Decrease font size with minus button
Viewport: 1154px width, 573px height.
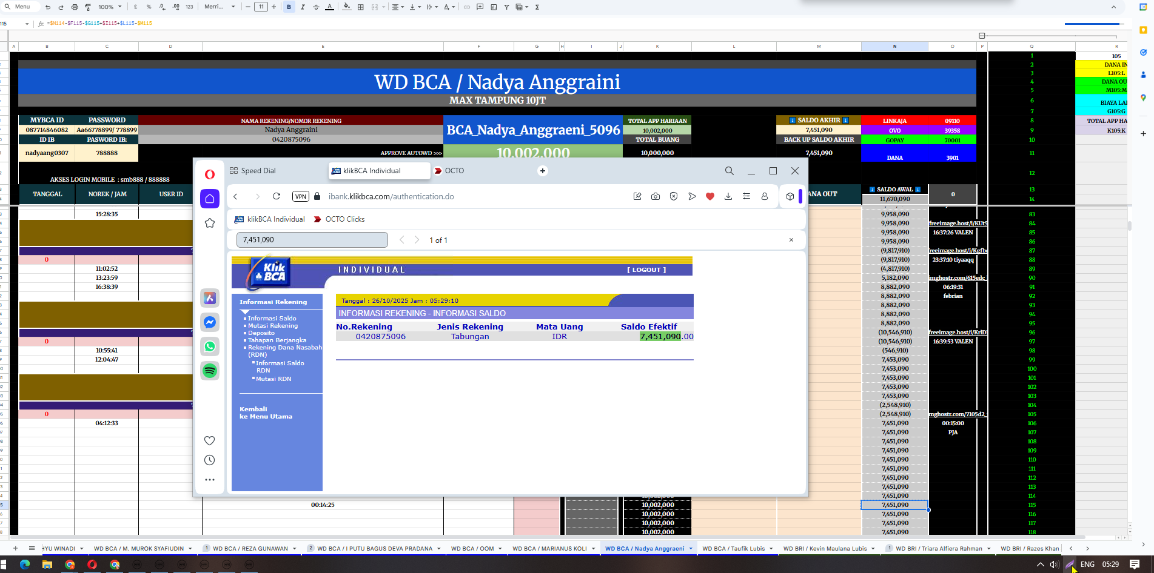[248, 7]
